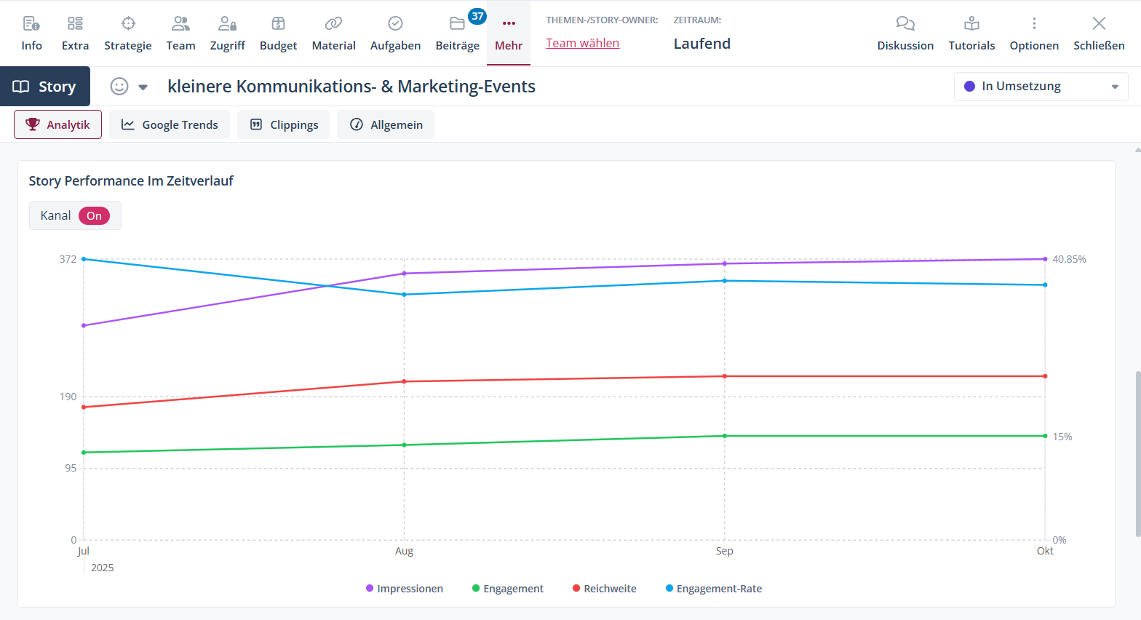
Task: Open the Mehr overflow menu
Action: click(x=509, y=33)
